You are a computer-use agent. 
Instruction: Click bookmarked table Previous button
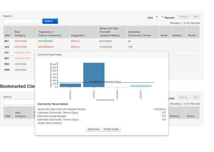pyautogui.click(x=183, y=97)
